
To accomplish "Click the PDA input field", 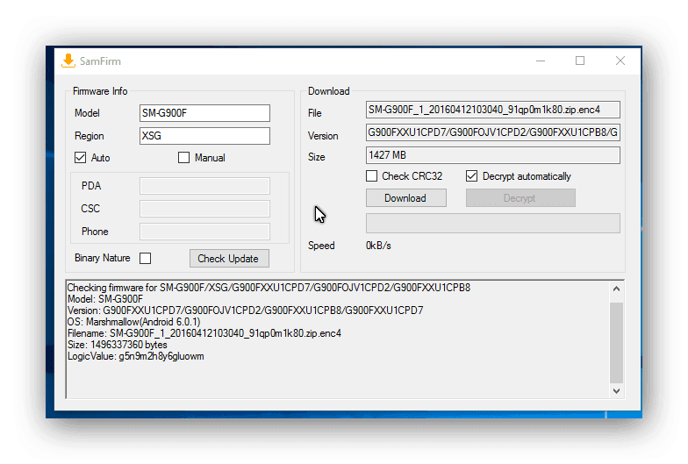I will pyautogui.click(x=204, y=186).
